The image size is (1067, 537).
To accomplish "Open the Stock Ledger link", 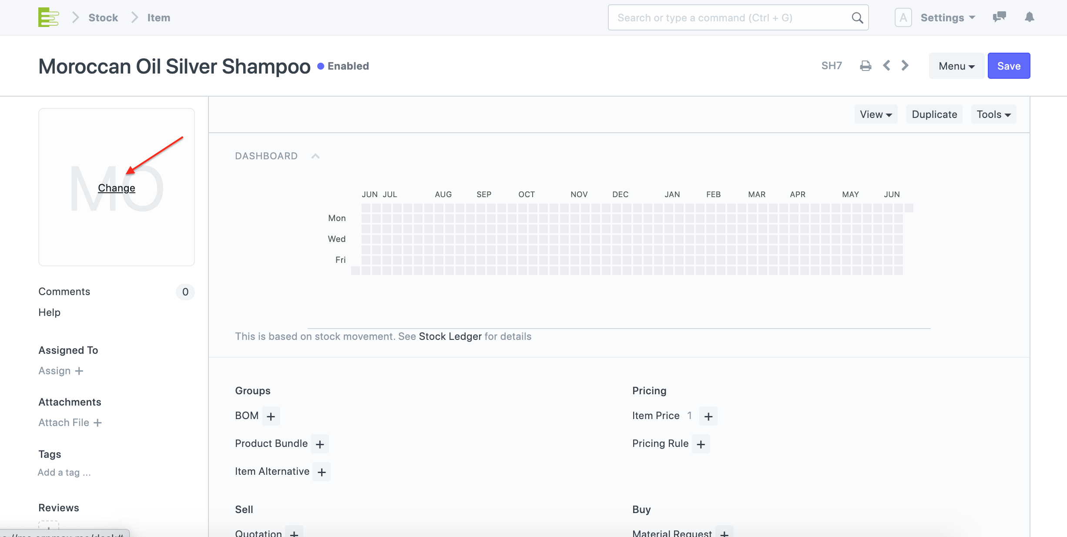I will pos(450,336).
